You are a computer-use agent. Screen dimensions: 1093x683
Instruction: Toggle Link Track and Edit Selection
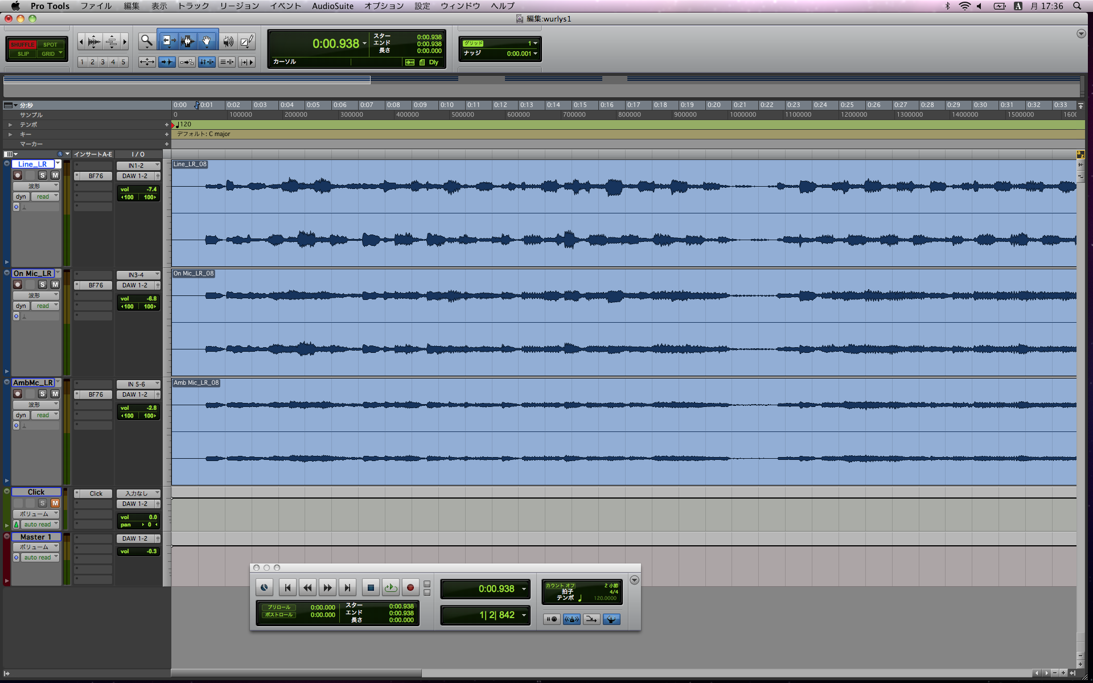(x=227, y=62)
